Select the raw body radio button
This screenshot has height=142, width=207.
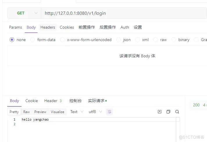[156, 40]
